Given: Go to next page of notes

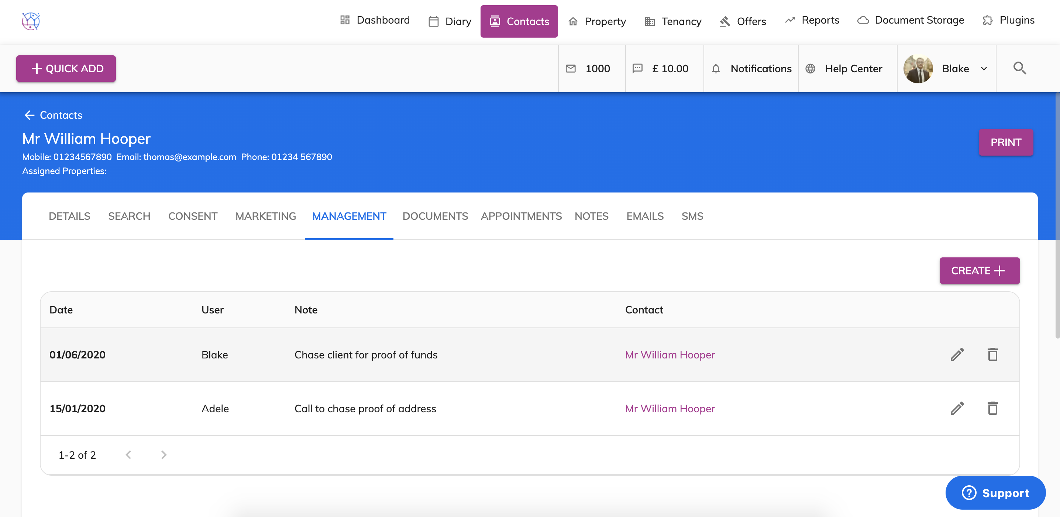Looking at the screenshot, I should pyautogui.click(x=164, y=455).
